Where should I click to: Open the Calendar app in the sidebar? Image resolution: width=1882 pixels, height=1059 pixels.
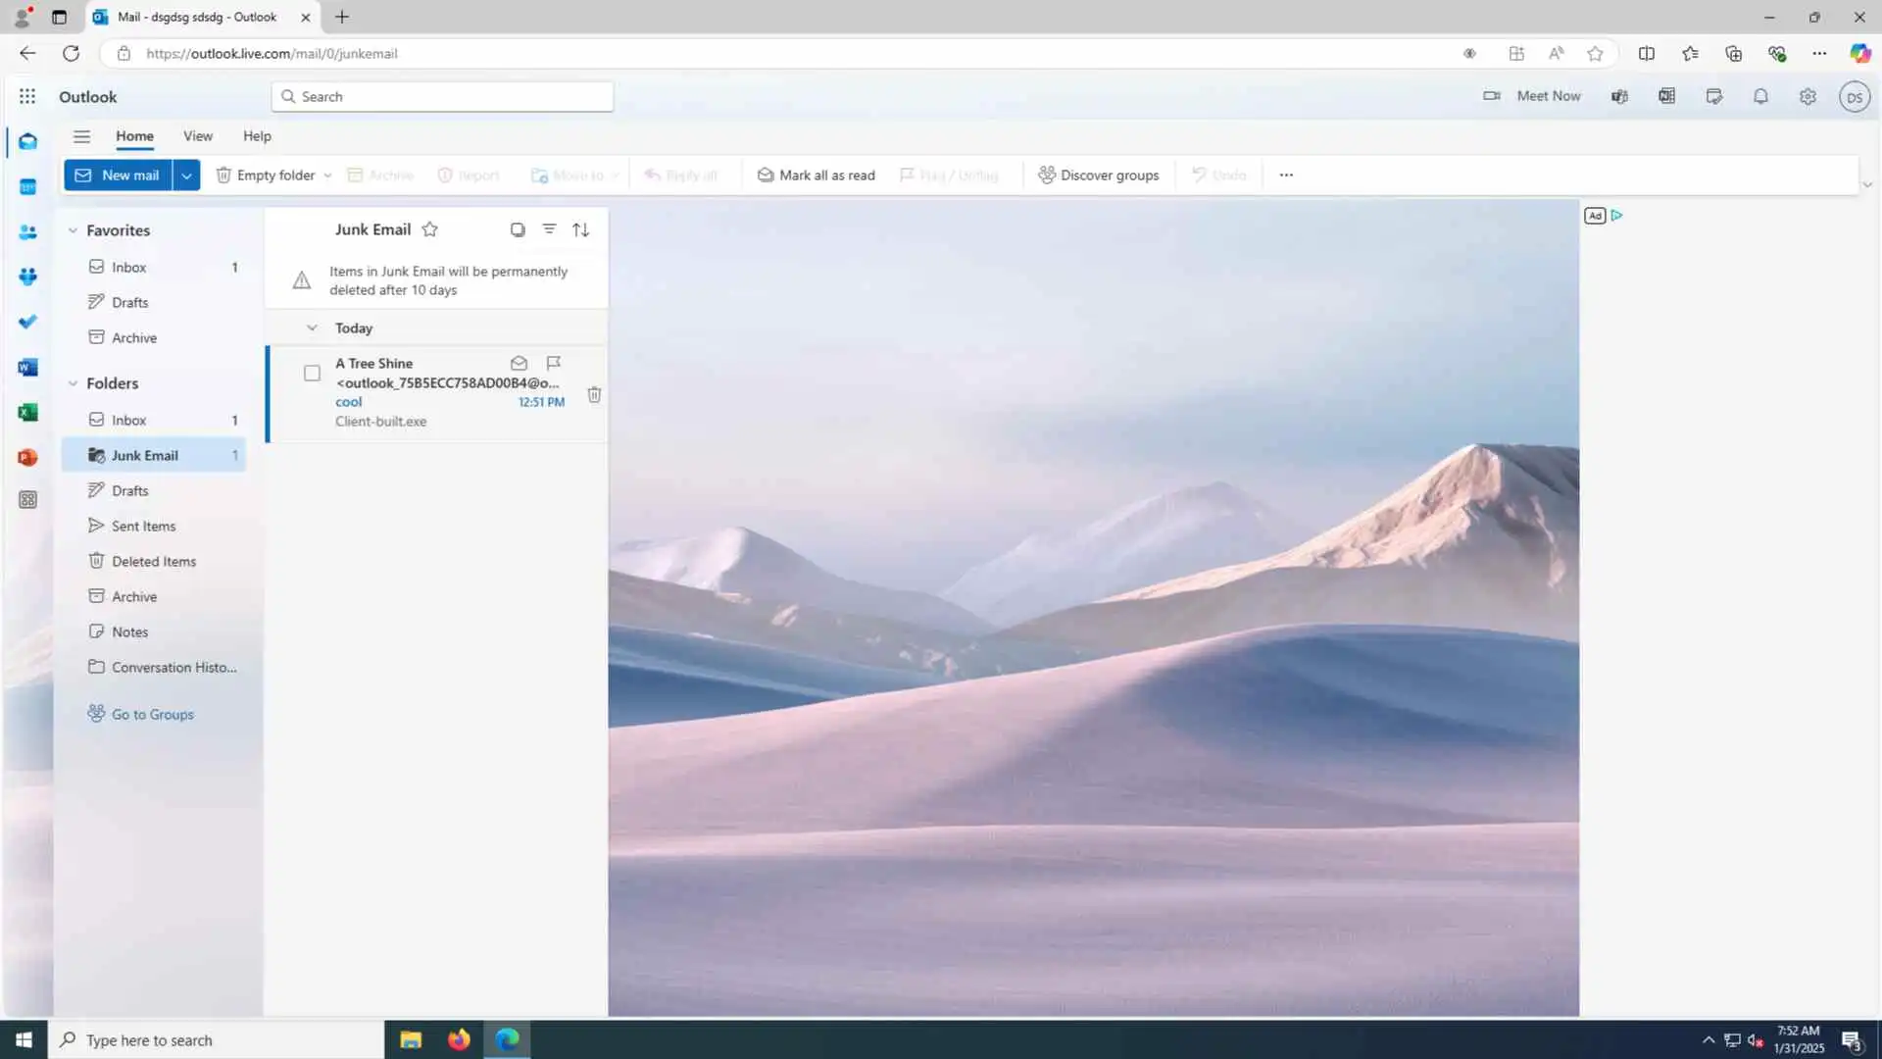point(27,186)
